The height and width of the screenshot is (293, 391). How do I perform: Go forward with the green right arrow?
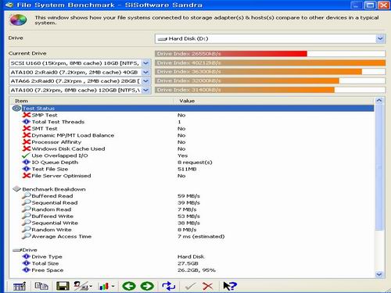coord(147,286)
